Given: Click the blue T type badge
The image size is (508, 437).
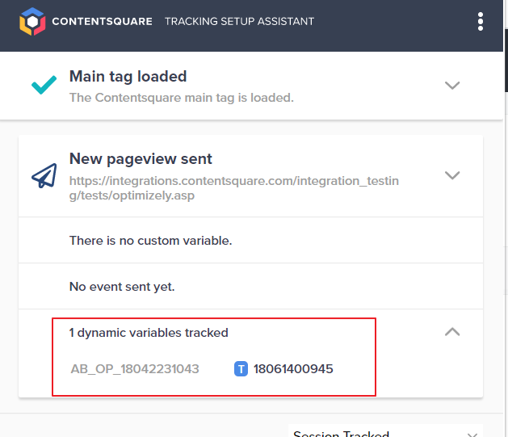Looking at the screenshot, I should coord(241,369).
